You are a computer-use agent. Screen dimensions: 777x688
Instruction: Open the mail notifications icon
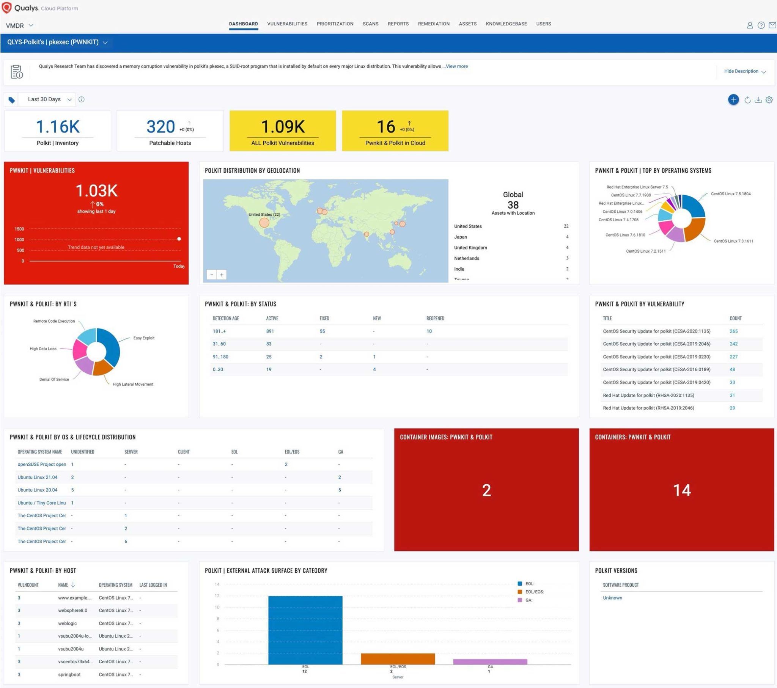(x=772, y=25)
